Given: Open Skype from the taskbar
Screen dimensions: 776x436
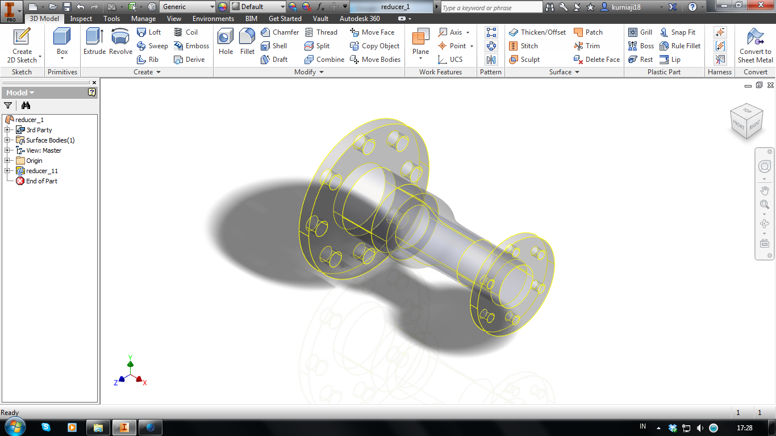Looking at the screenshot, I should (45, 427).
